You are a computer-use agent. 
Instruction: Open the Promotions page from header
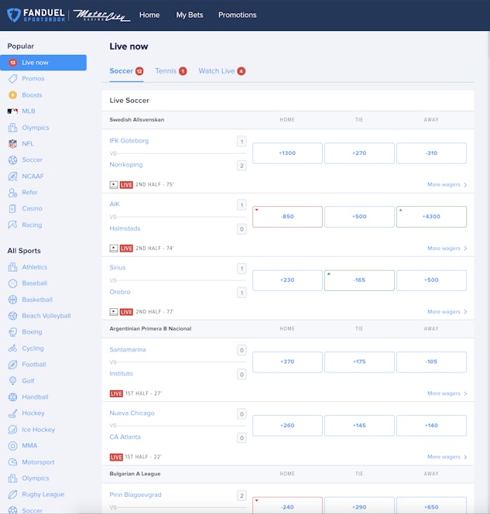pyautogui.click(x=237, y=15)
